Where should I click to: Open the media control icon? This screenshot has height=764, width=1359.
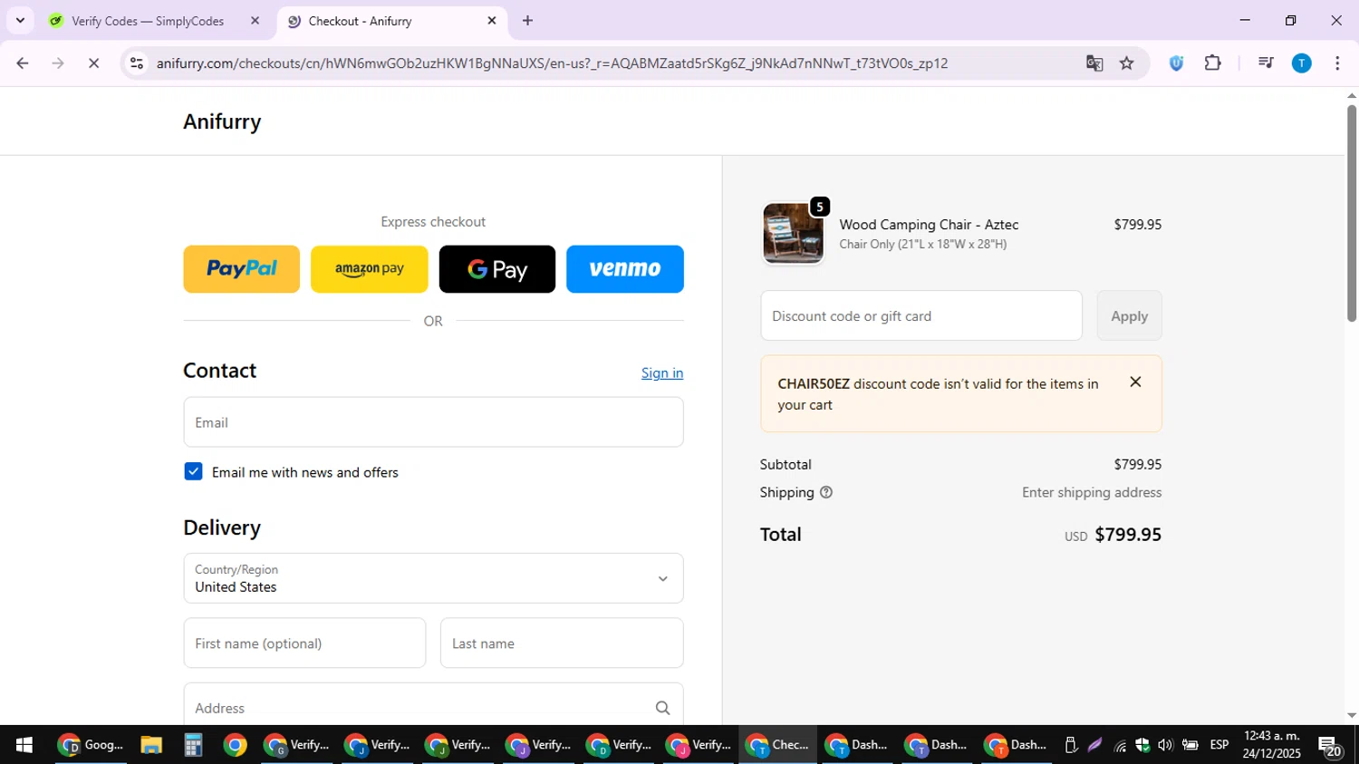coord(1266,63)
